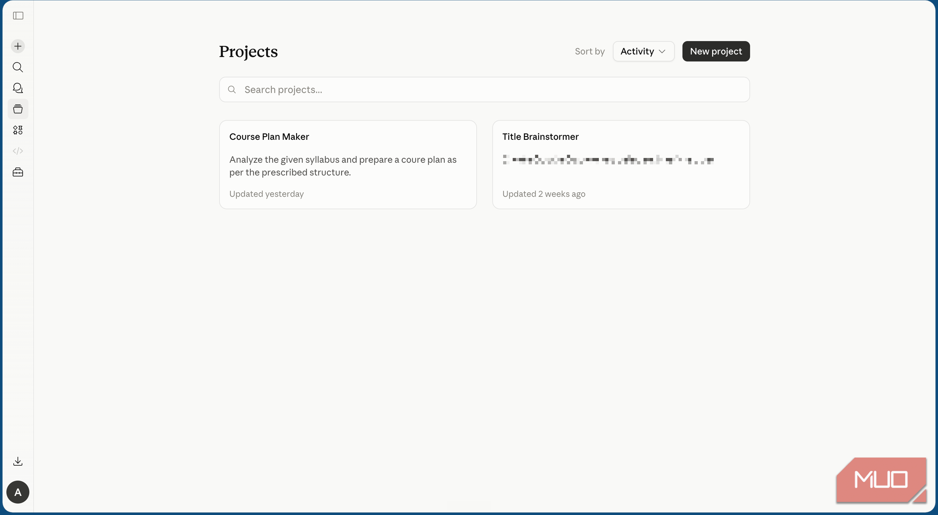Click the syllabus description in Course Plan Maker
Image resolution: width=938 pixels, height=515 pixels.
tap(343, 166)
